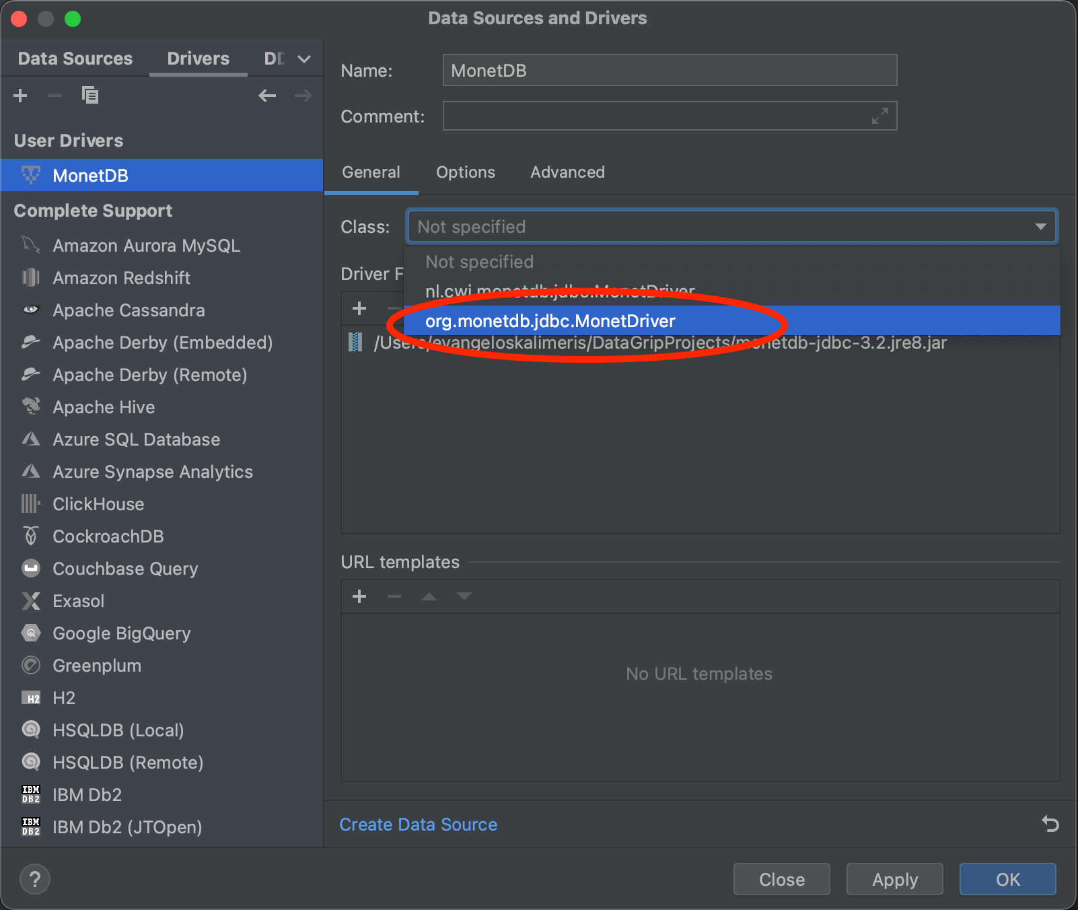Expand the Comment field with expand icon
1078x910 pixels.
[879, 116]
